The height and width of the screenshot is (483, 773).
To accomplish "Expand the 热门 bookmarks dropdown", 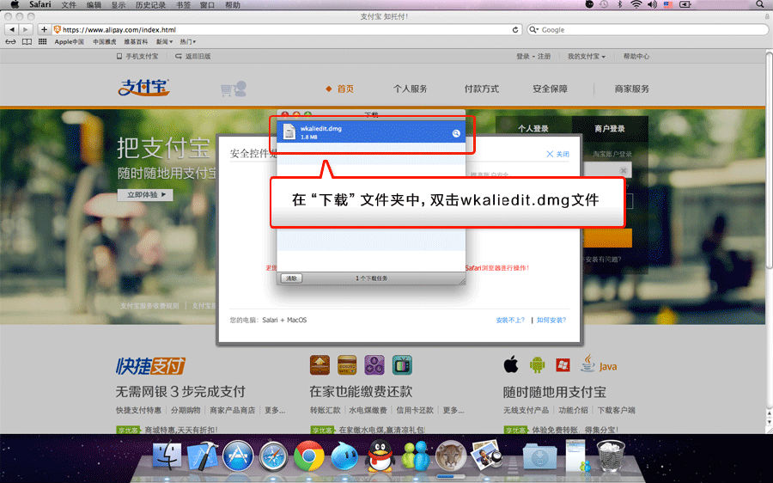I will 188,42.
